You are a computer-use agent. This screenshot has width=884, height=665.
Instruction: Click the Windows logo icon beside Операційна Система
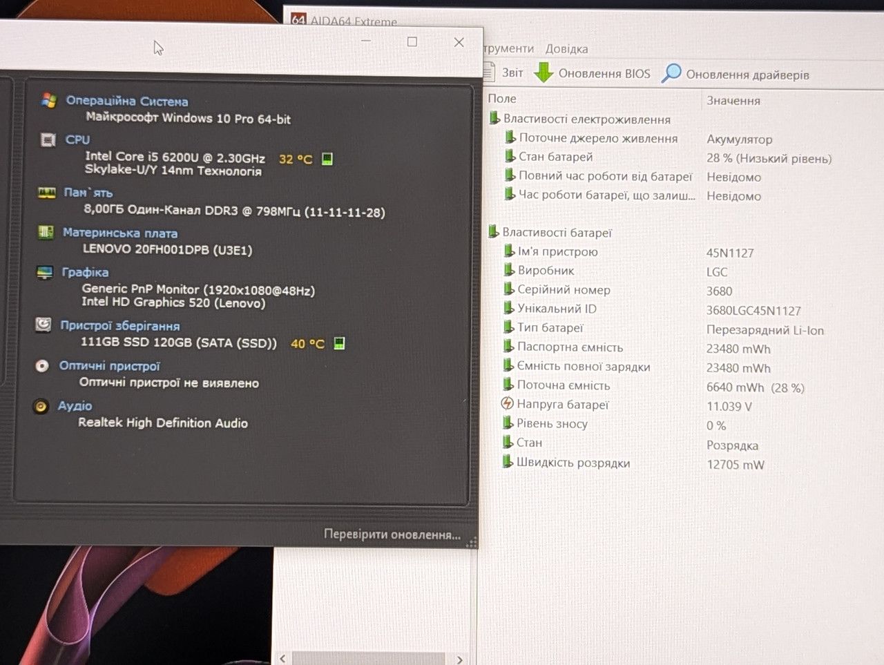coord(48,100)
